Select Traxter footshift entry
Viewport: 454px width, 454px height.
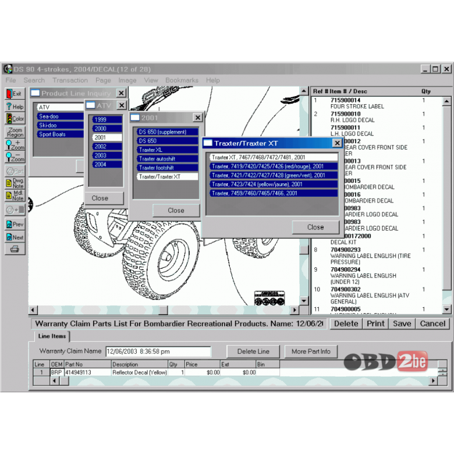168,168
